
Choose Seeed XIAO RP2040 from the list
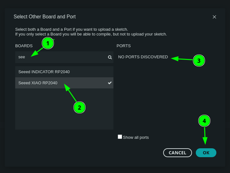[38, 83]
